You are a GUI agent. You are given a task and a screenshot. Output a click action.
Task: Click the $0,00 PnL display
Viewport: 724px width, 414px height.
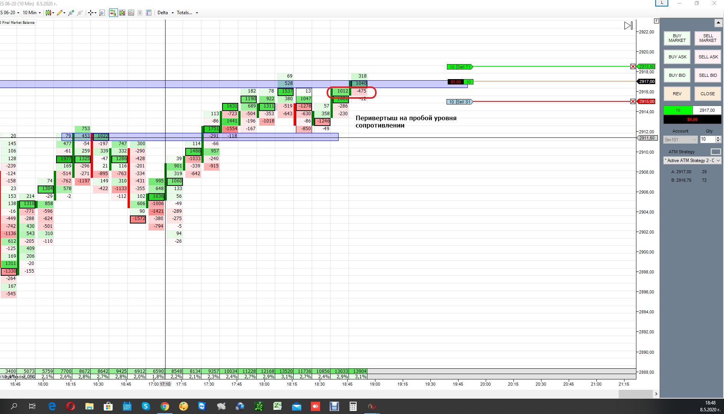tap(692, 119)
